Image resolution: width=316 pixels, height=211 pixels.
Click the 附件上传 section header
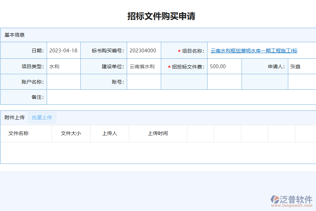(14, 117)
